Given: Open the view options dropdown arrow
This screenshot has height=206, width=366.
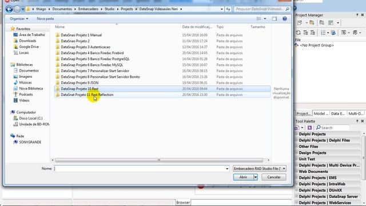Looking at the screenshot, I should tap(265, 19).
